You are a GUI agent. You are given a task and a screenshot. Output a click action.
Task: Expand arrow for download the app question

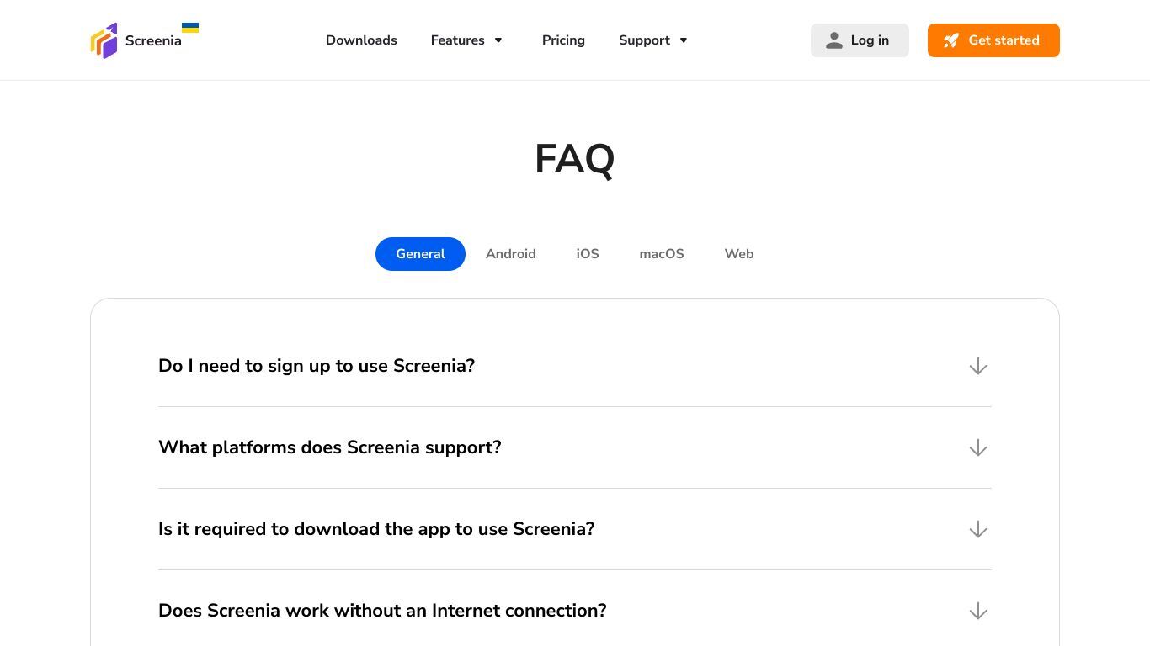coord(977,529)
